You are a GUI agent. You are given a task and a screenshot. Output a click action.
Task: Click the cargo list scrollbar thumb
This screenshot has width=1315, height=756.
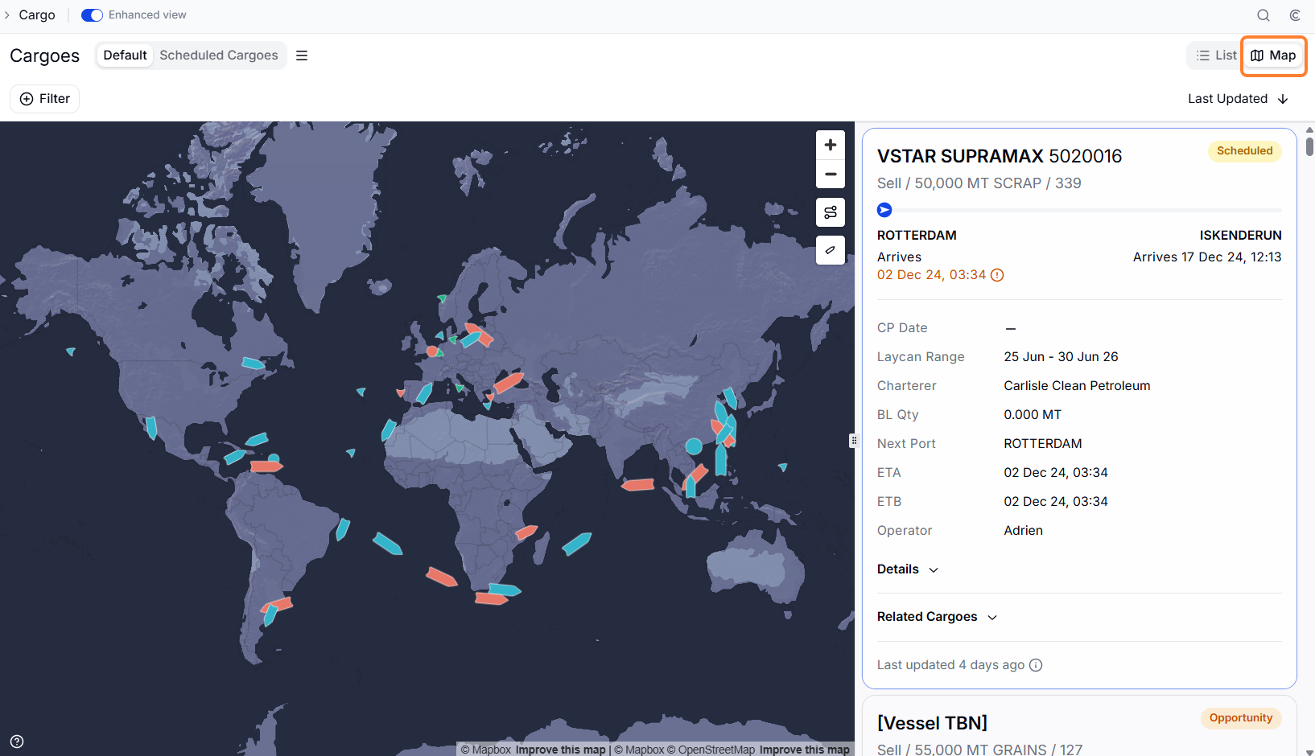(x=1309, y=146)
